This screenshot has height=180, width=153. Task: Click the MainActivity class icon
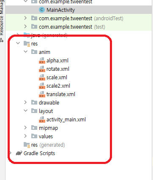[42, 10]
